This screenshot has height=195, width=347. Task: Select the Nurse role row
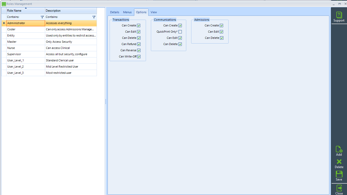(49, 48)
